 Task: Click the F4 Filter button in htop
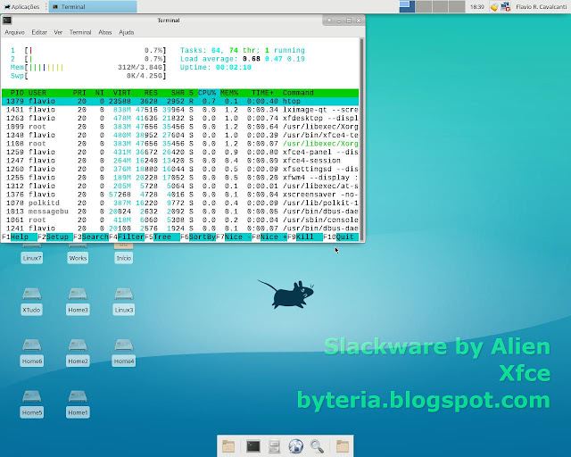coord(127,237)
